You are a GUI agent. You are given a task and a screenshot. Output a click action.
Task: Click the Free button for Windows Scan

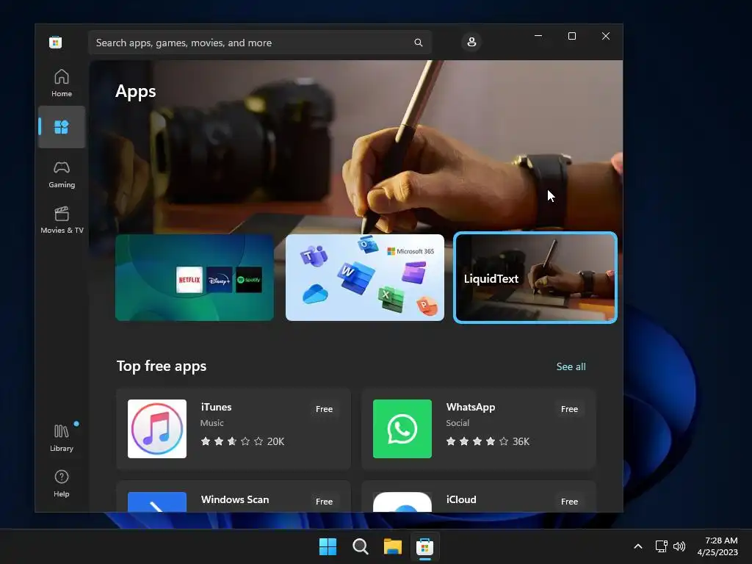pyautogui.click(x=324, y=501)
